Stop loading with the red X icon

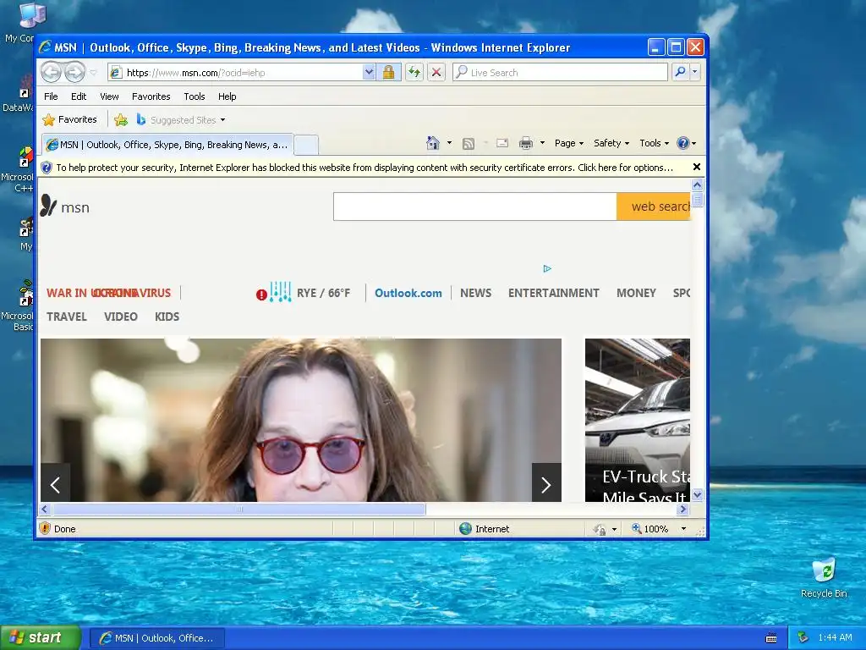[x=436, y=73]
